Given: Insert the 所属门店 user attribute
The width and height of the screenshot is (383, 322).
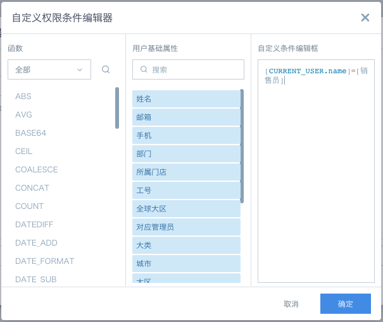Looking at the screenshot, I should 186,172.
